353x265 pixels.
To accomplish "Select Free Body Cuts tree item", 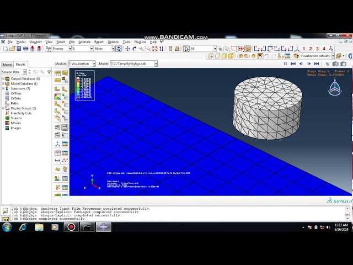I will [21, 113].
